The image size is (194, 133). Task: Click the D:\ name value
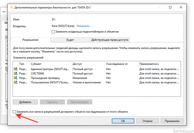click(x=54, y=19)
